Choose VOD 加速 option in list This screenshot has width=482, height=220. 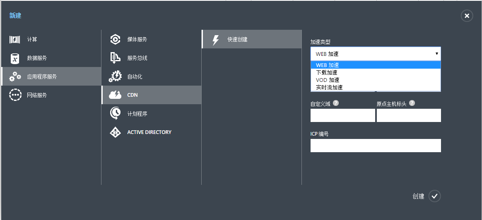point(328,80)
